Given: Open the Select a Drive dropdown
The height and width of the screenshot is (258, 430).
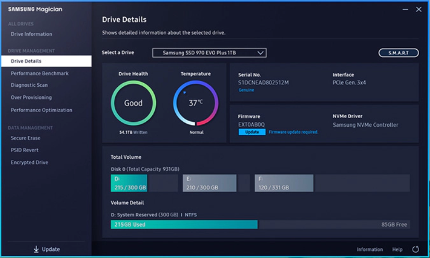Looking at the screenshot, I should point(209,53).
